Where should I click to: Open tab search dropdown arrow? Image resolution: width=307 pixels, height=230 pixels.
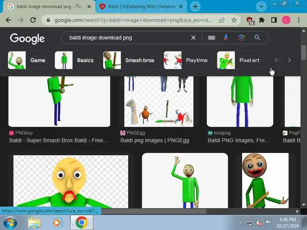coord(261,7)
